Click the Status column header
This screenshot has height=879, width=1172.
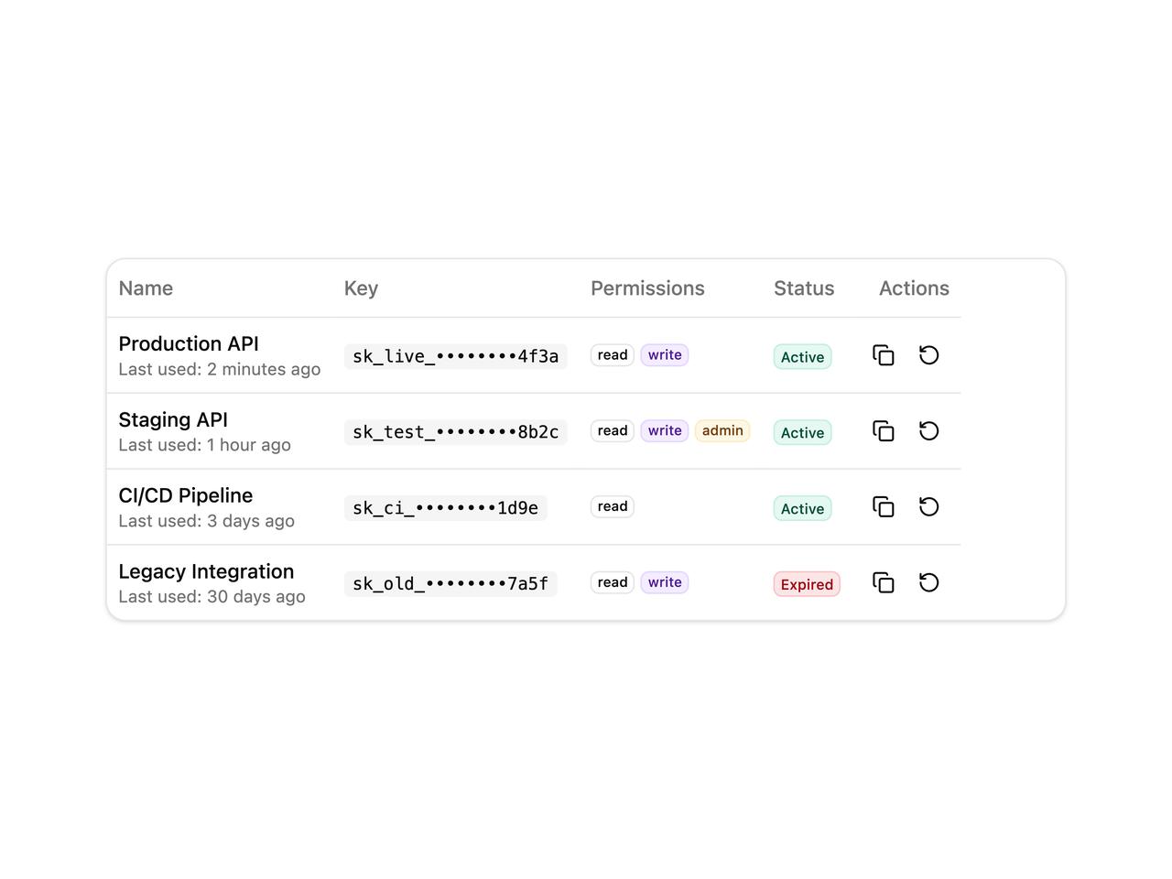tap(804, 288)
